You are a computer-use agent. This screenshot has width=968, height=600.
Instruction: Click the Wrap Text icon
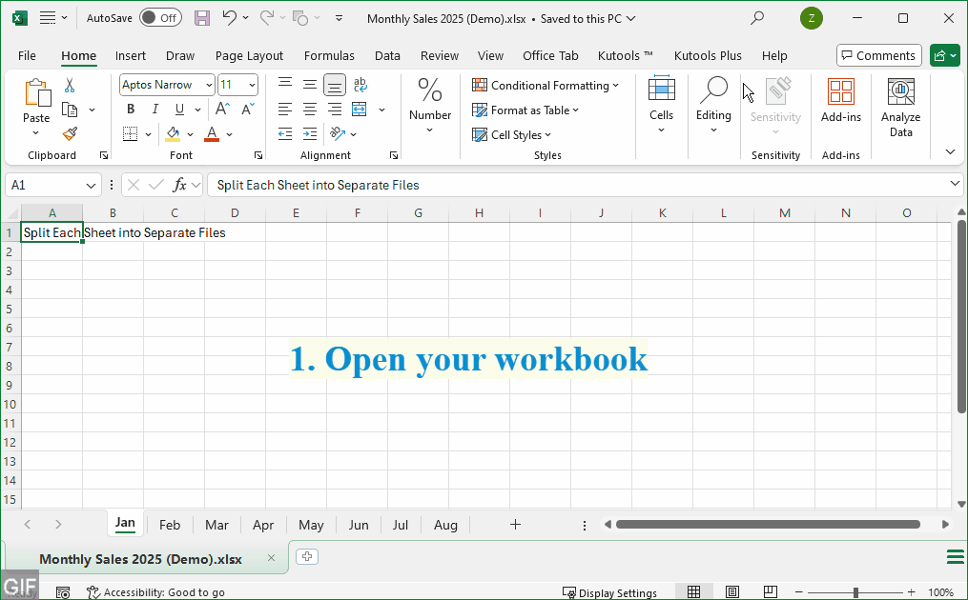(x=360, y=86)
